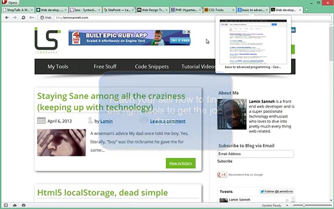Reload the current page
This screenshot has height=209, width=334.
(x=23, y=17)
